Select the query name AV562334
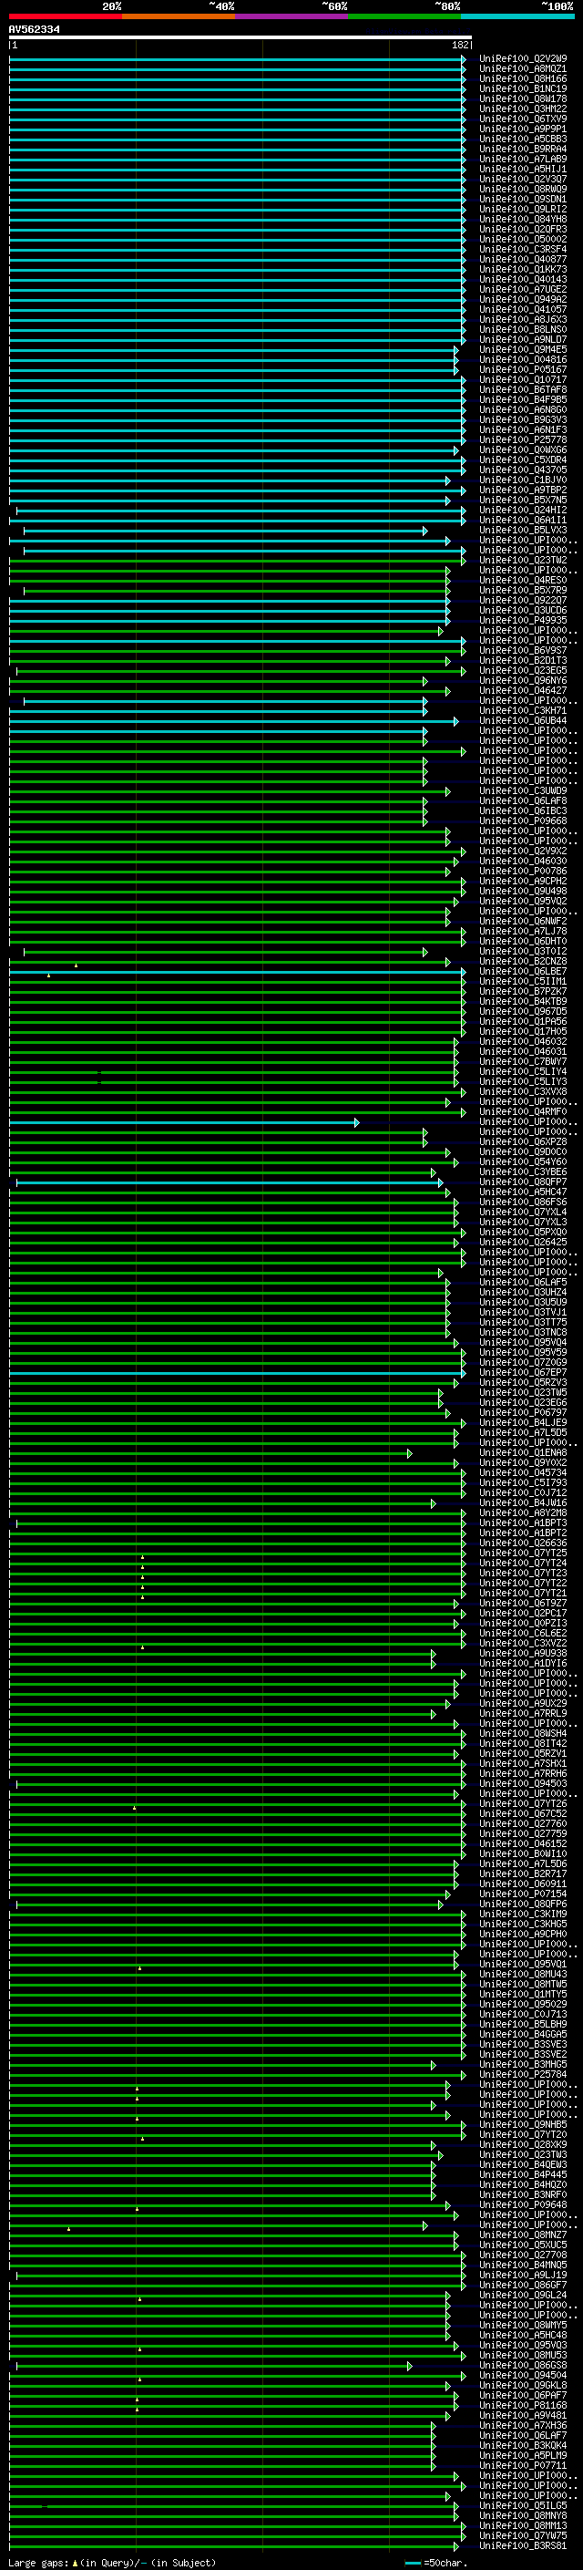This screenshot has width=583, height=2570. click(34, 30)
